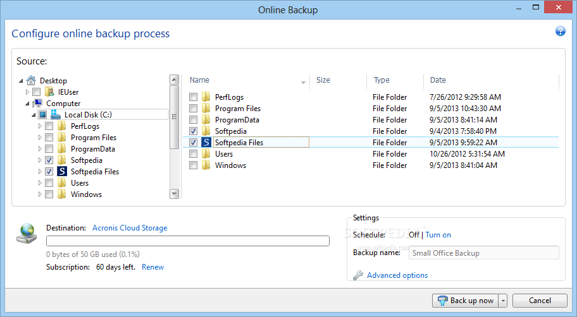Viewport: 577px width, 317px height.
Task: Open the Back up now dropdown arrow
Action: (503, 301)
